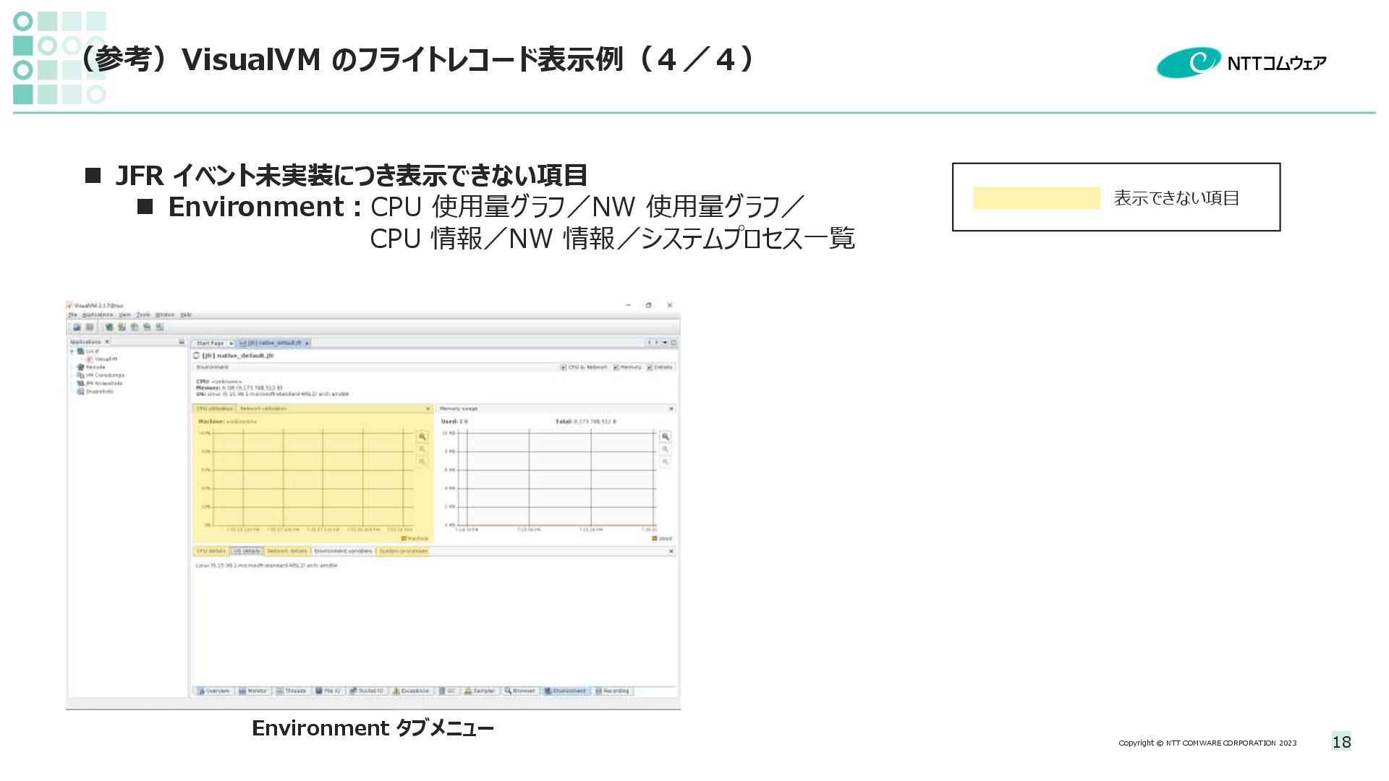Image resolution: width=1389 pixels, height=781 pixels.
Task: Click the first toolbar icon (Load snapshot)
Action: click(x=77, y=327)
